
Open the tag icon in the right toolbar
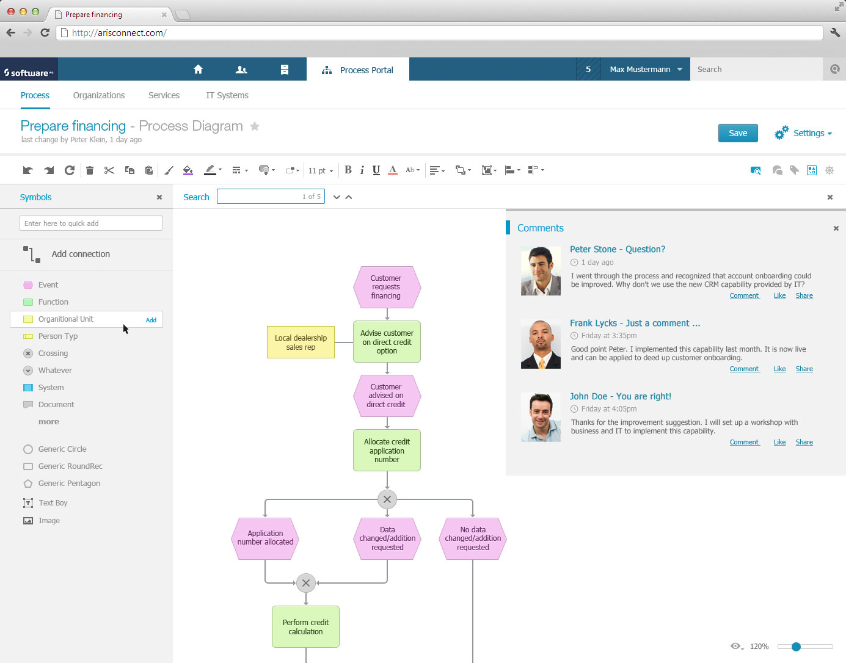tap(794, 170)
